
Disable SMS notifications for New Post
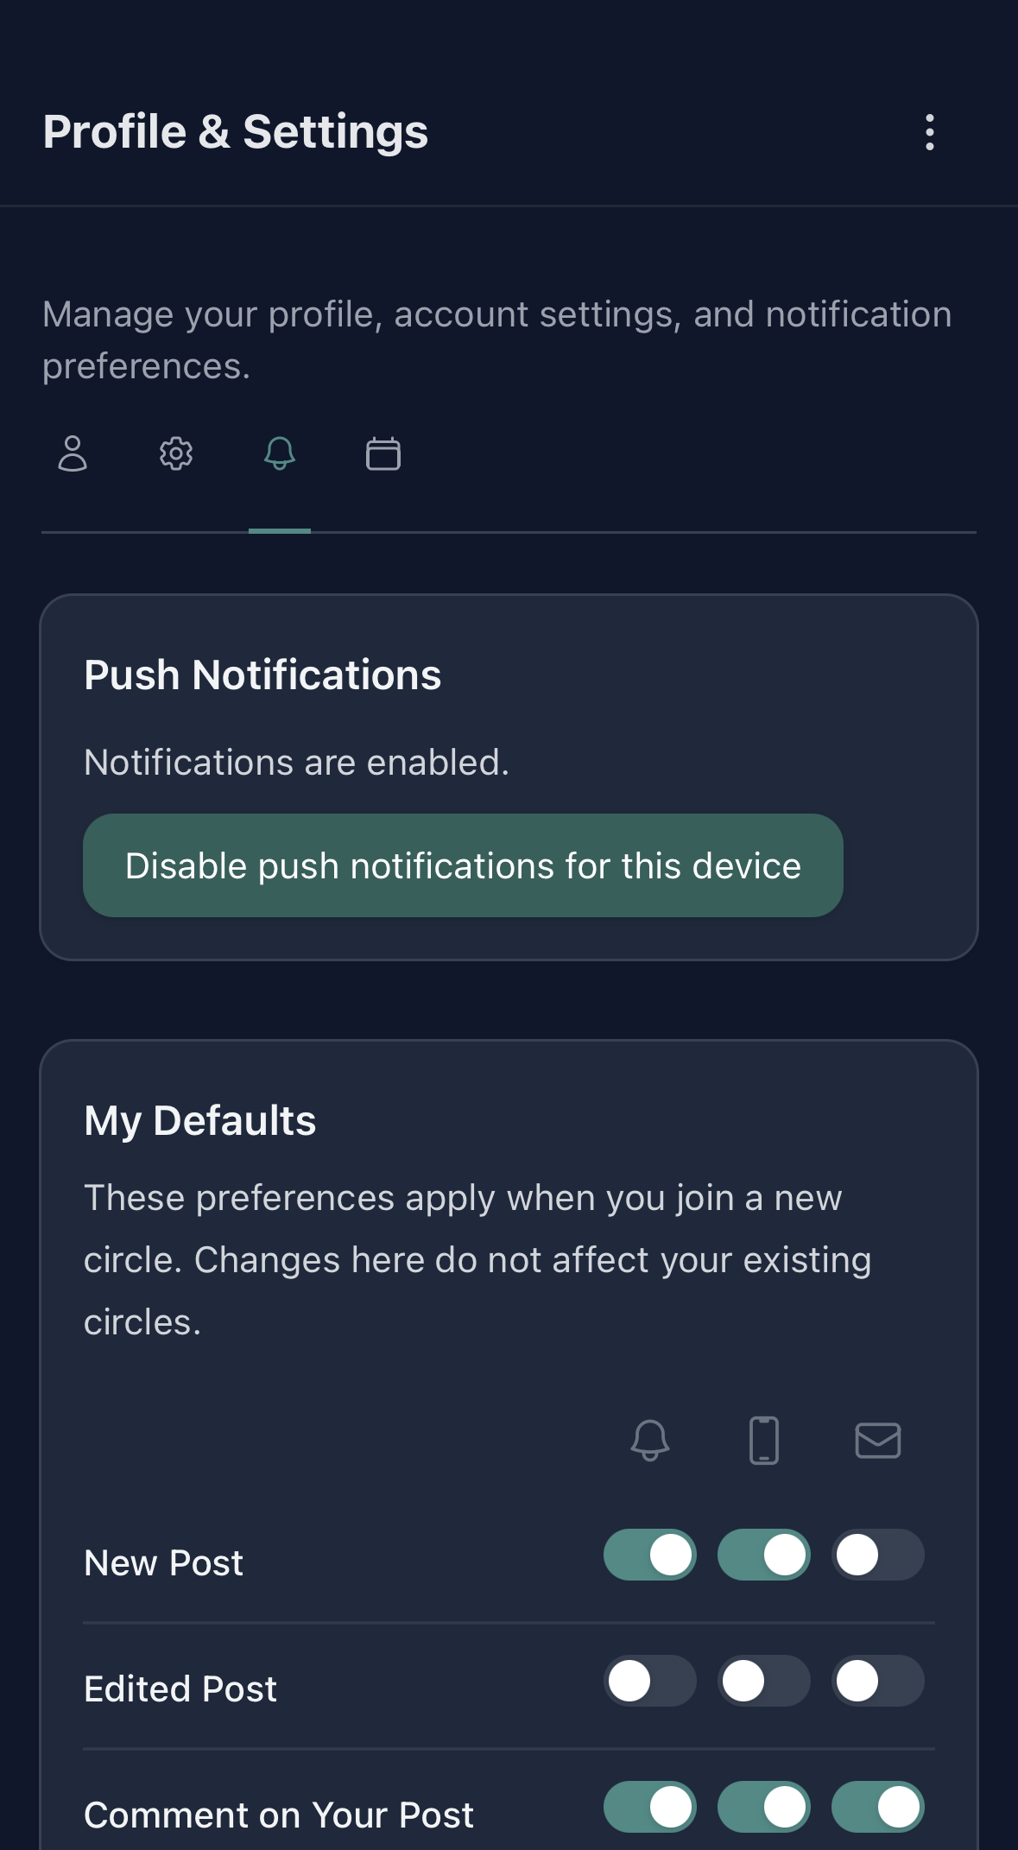click(x=764, y=1555)
